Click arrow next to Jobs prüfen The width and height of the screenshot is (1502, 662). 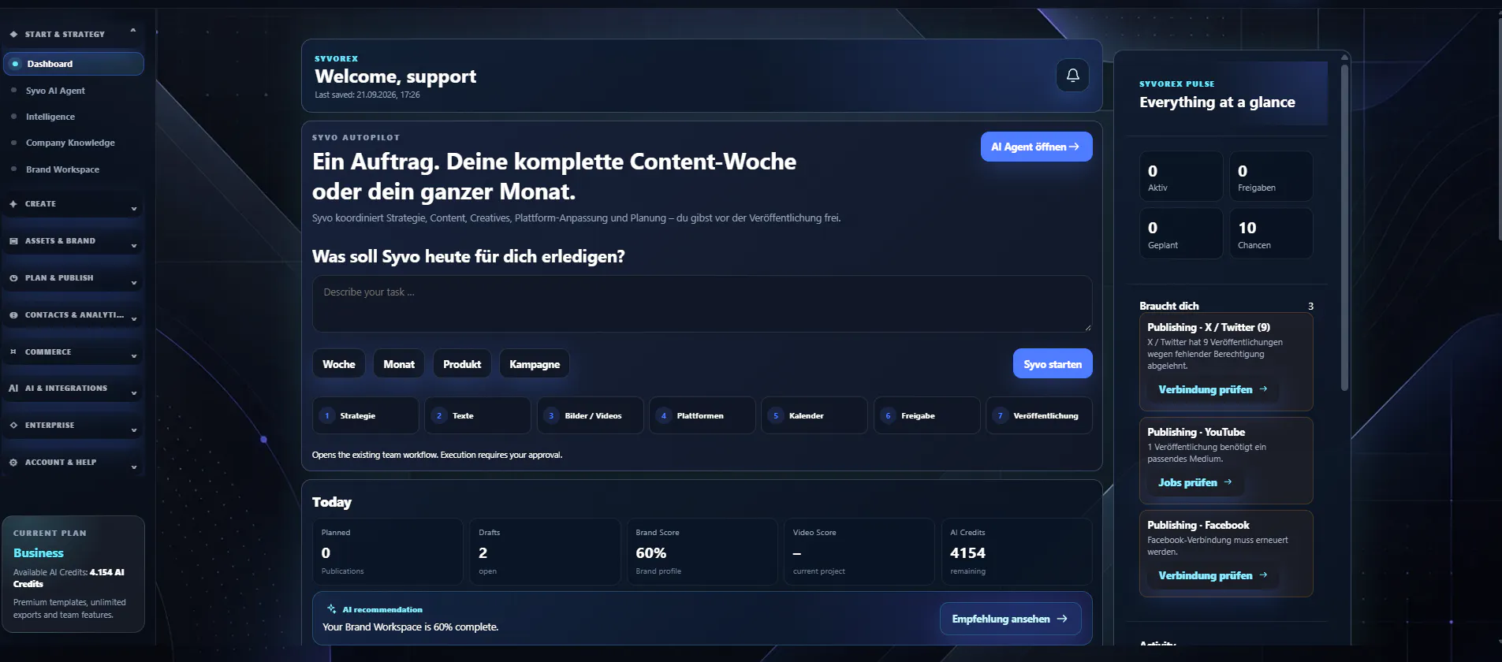pyautogui.click(x=1228, y=482)
